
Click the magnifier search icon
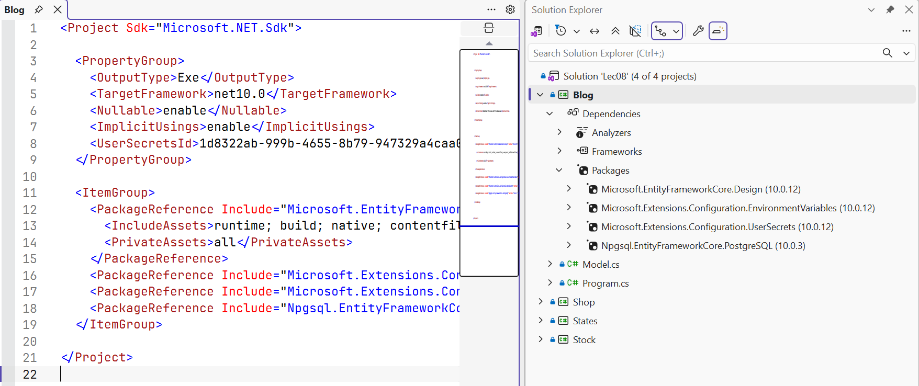[x=888, y=53]
